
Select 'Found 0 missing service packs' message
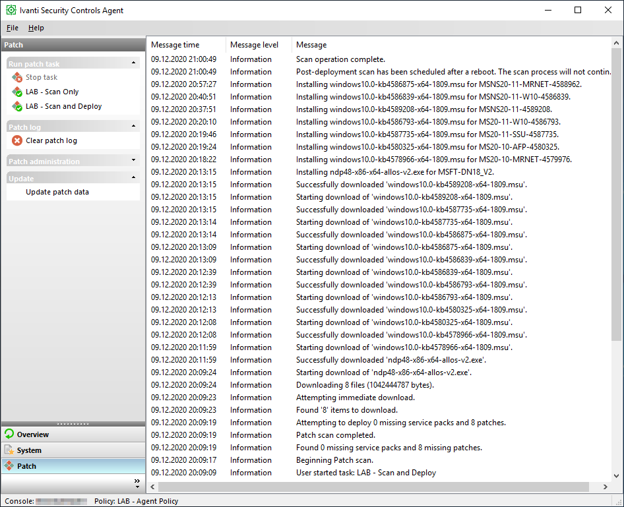389,448
